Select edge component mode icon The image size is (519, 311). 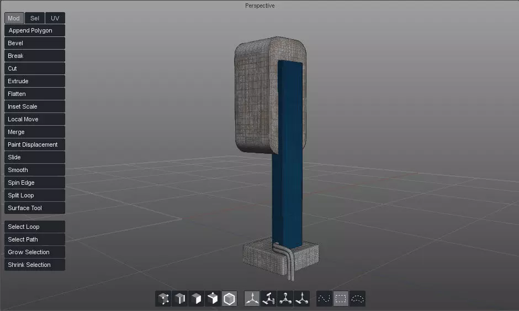point(180,299)
